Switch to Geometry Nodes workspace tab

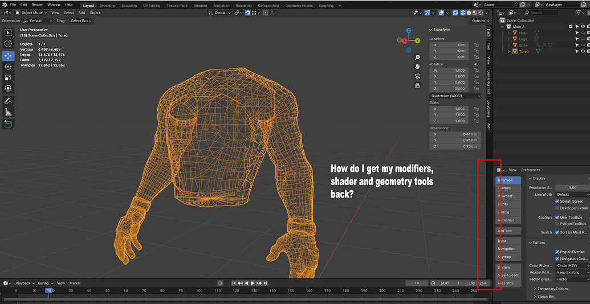(x=298, y=6)
